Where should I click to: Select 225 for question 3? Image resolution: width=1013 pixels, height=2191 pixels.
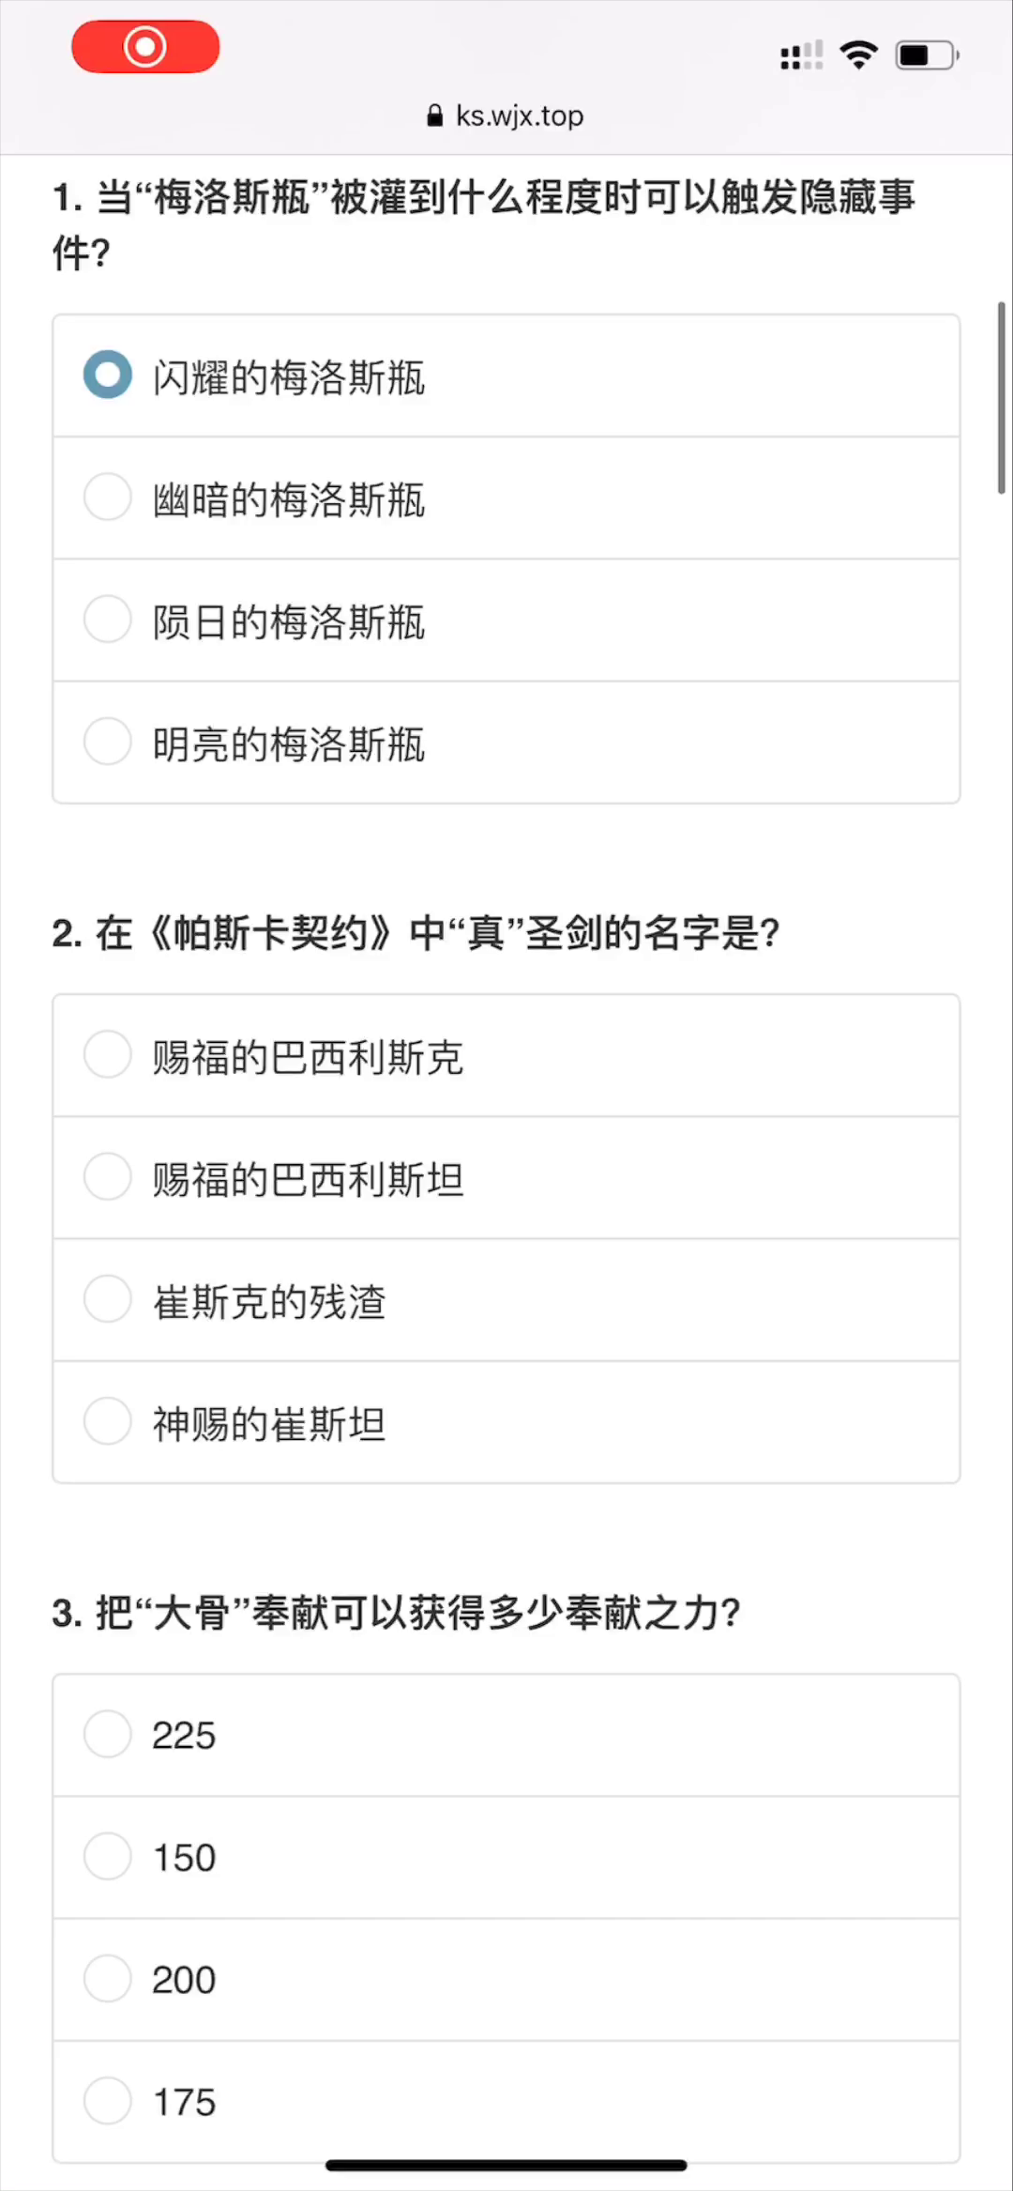coord(108,1734)
